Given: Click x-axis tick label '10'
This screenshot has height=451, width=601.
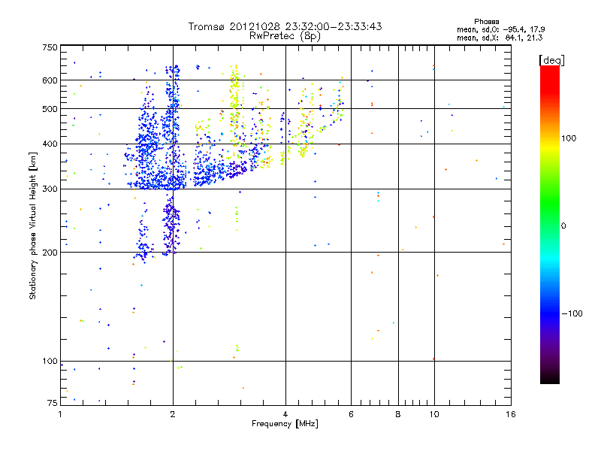Looking at the screenshot, I should click(x=434, y=414).
